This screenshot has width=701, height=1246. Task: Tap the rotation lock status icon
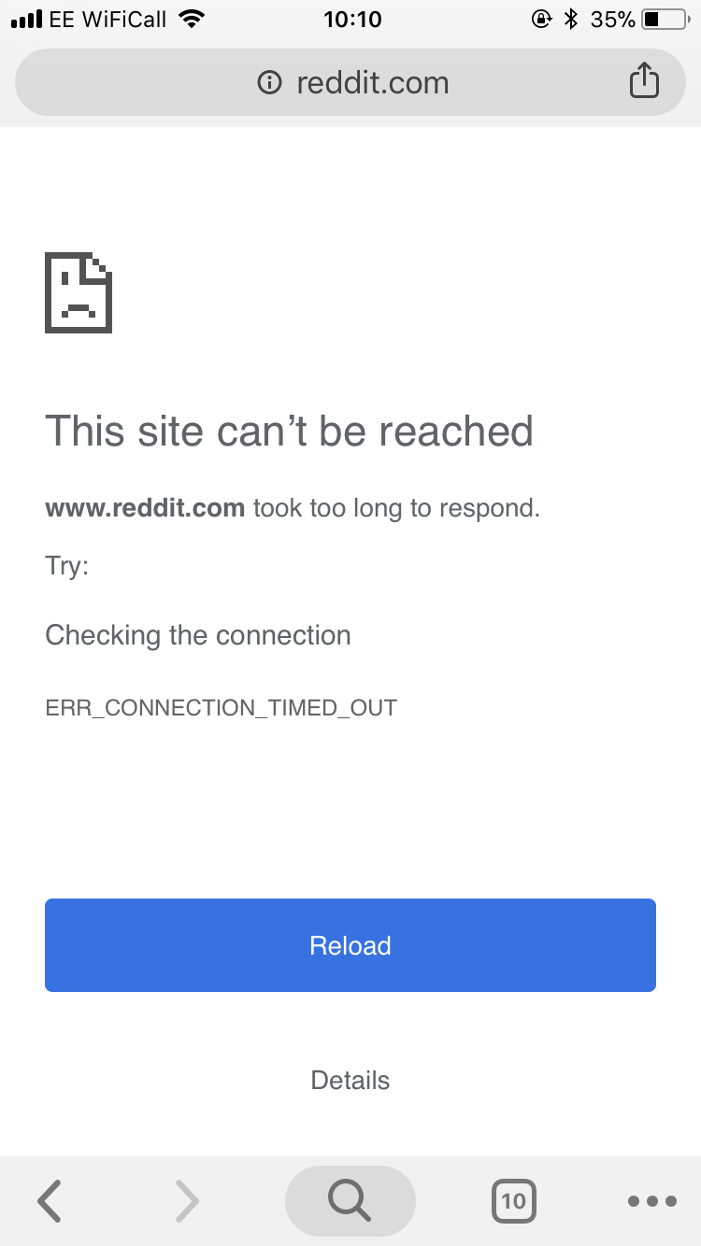[541, 19]
